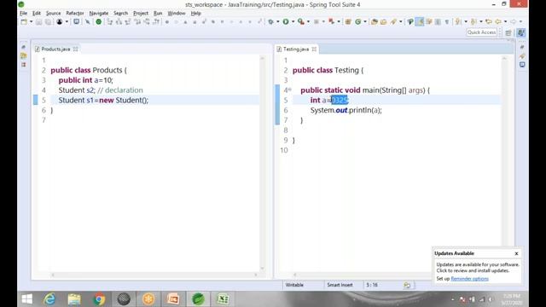Open the Edit menu
546x307 pixels.
(37, 14)
